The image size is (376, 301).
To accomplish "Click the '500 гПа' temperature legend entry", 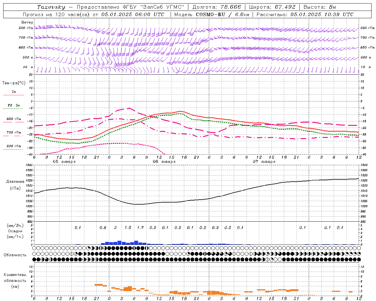I will [x=14, y=146].
